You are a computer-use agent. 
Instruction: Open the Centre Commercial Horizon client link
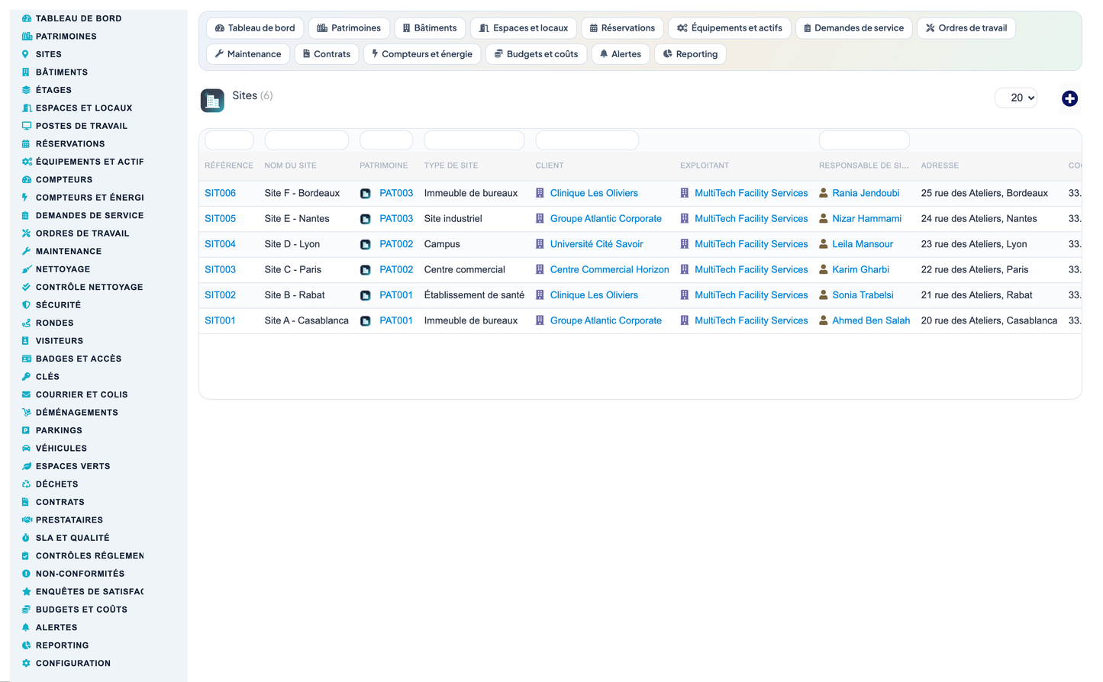[x=609, y=269]
